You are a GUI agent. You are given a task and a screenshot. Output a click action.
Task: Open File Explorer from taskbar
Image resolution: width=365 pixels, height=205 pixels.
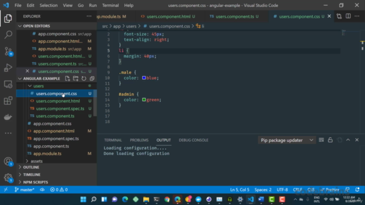pyautogui.click(x=146, y=199)
